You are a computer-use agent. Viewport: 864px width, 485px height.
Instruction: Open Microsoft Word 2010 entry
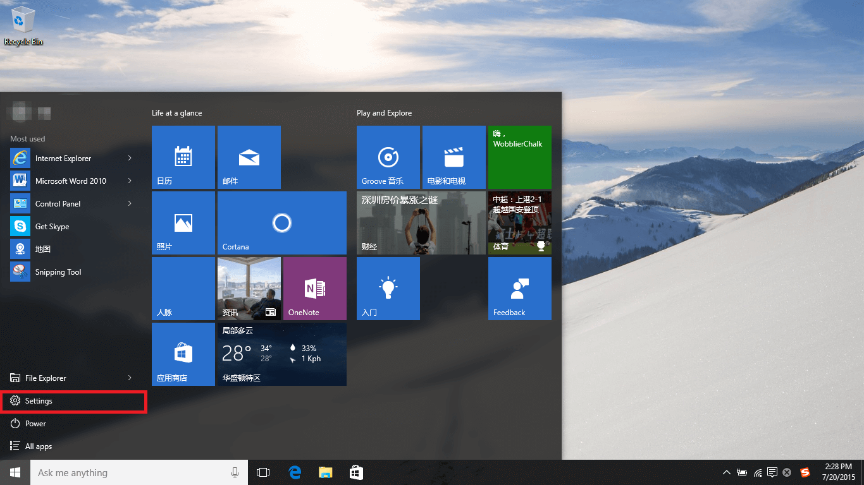pos(73,181)
